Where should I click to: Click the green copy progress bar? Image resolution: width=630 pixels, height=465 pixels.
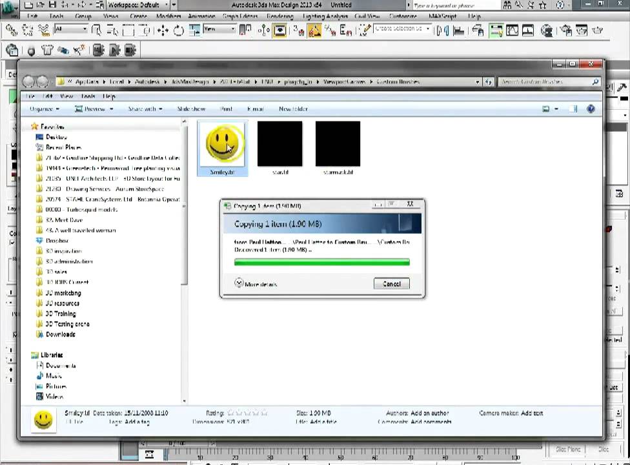coord(322,262)
